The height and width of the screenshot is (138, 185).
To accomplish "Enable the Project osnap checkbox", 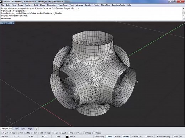I will (84, 133).
